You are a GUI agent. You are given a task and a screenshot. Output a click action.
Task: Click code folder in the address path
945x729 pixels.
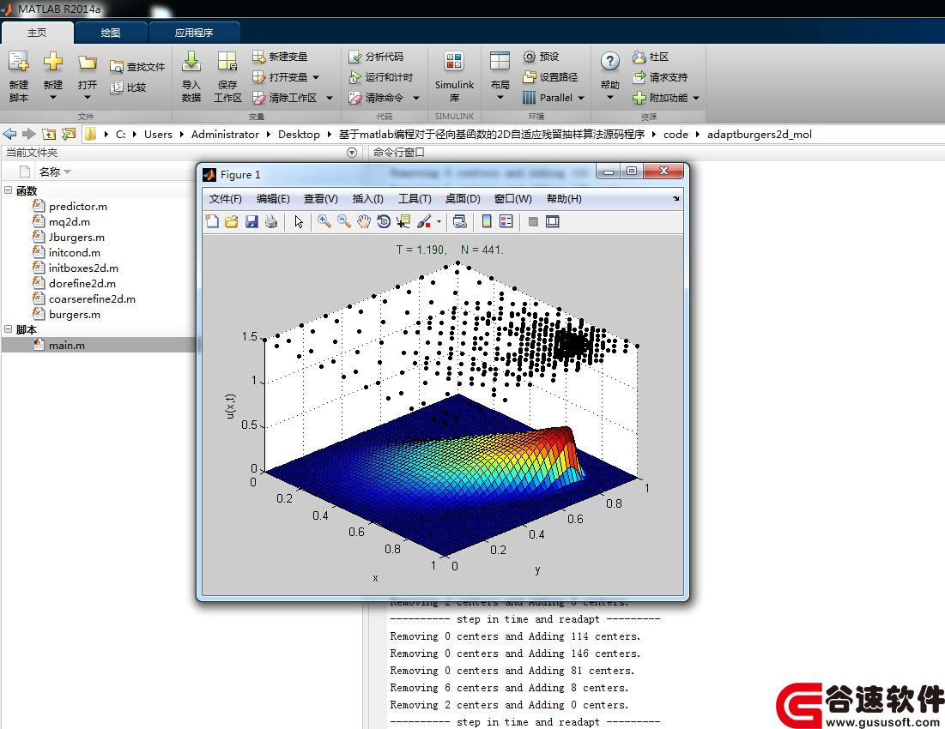pos(675,135)
